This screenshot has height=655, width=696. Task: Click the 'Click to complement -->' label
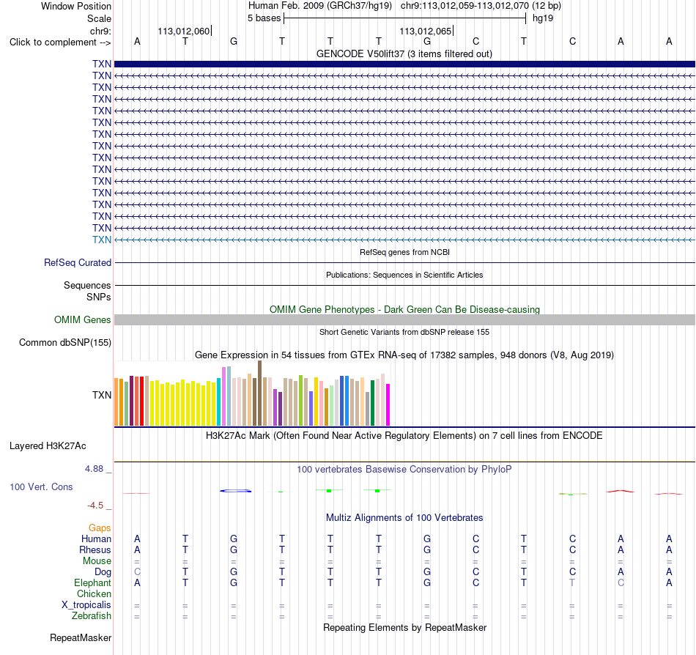tap(60, 42)
